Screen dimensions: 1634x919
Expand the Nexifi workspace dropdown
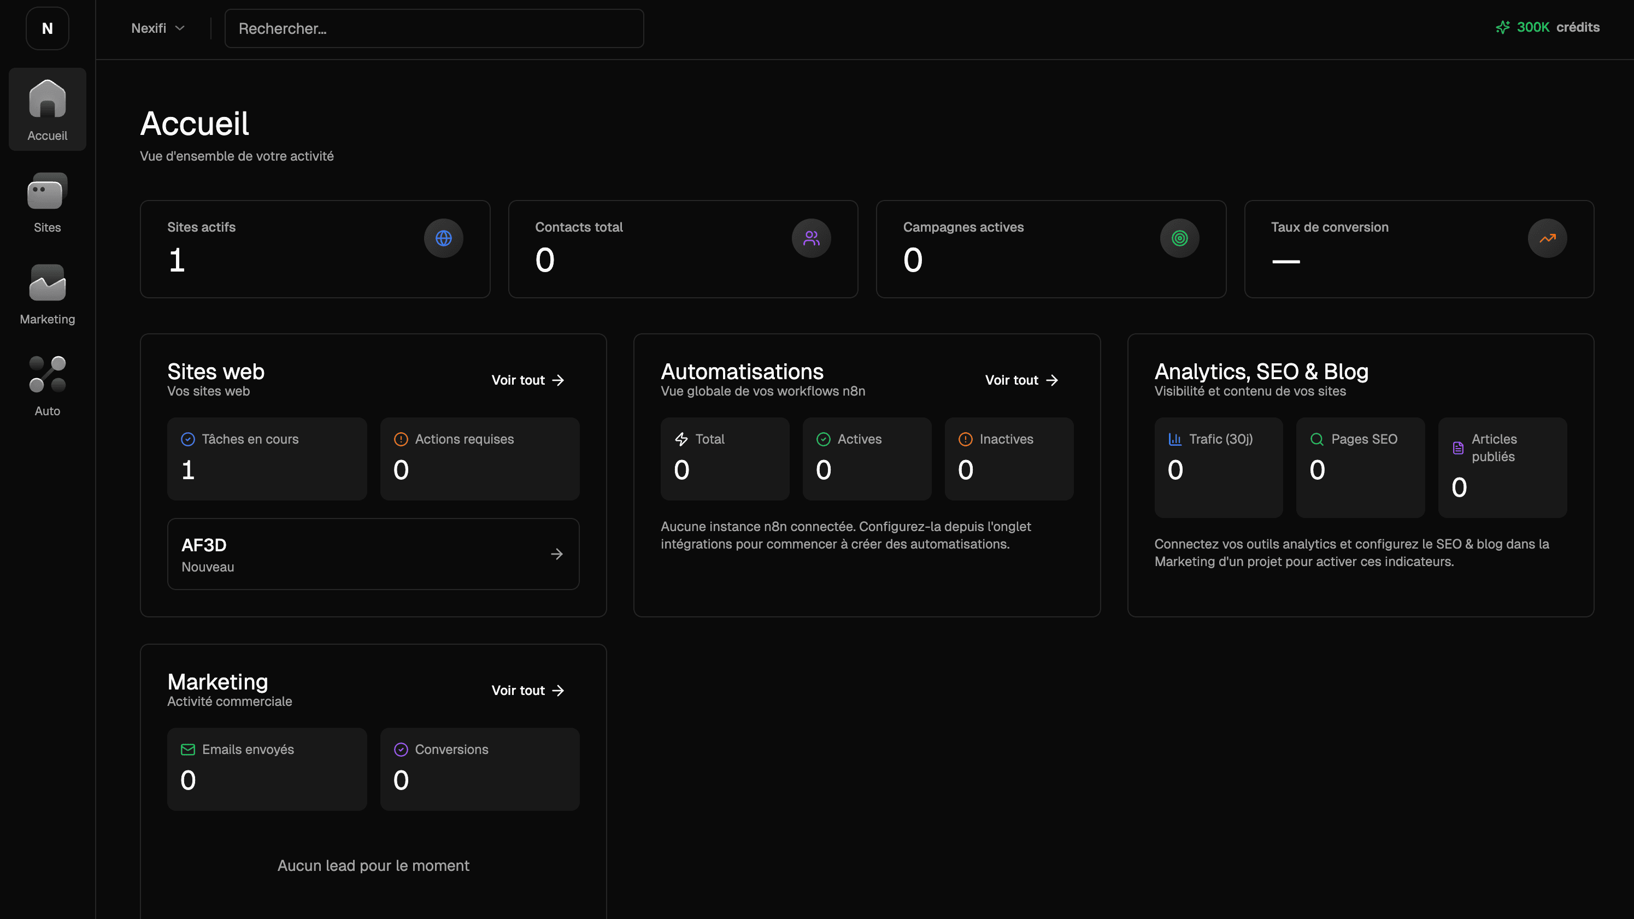[x=157, y=28]
